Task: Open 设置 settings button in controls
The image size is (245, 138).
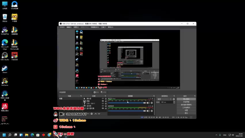Action: coord(186,110)
